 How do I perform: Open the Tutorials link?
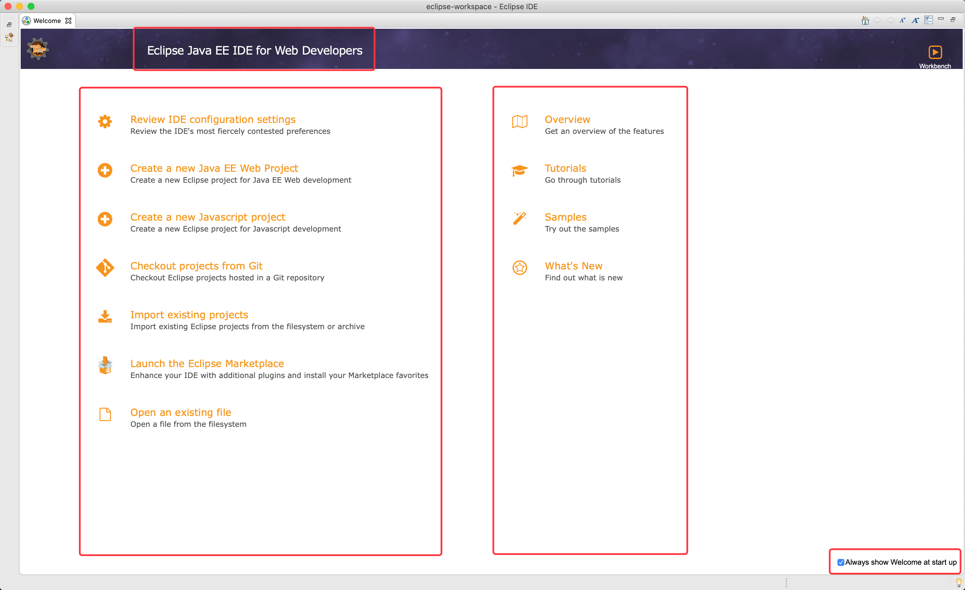[x=566, y=168]
